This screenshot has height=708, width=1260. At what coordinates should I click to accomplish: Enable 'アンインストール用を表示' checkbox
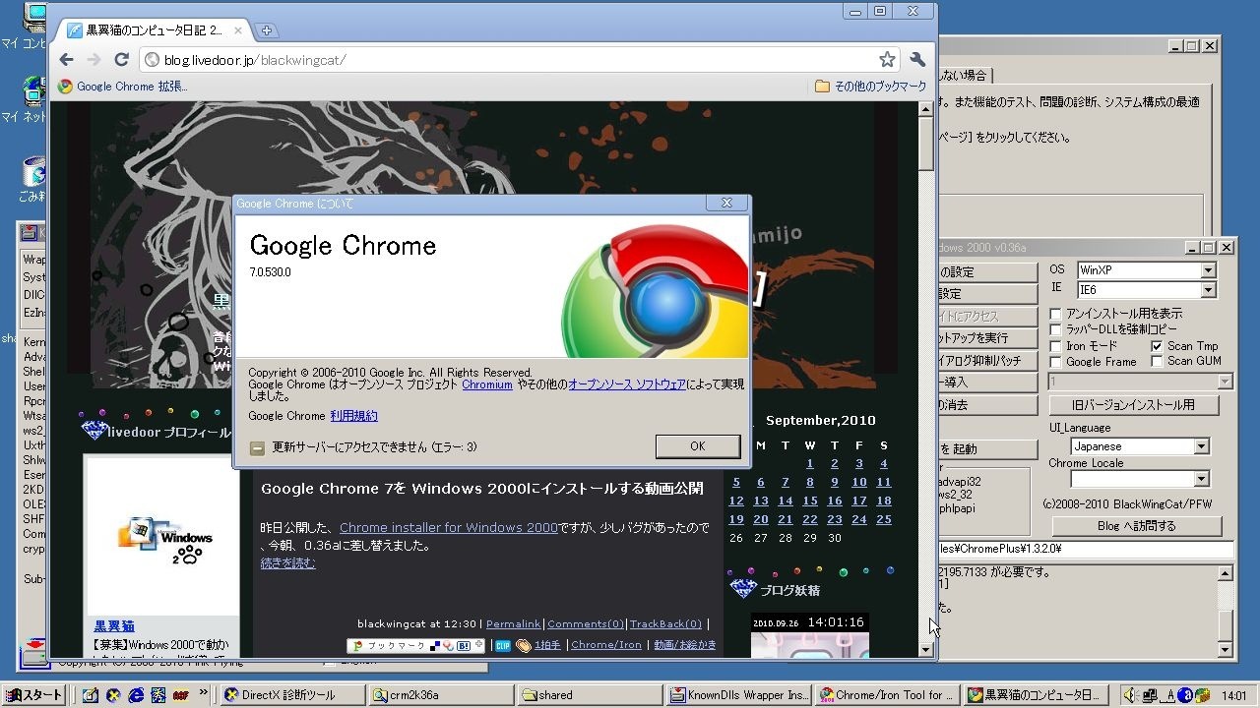click(1055, 314)
